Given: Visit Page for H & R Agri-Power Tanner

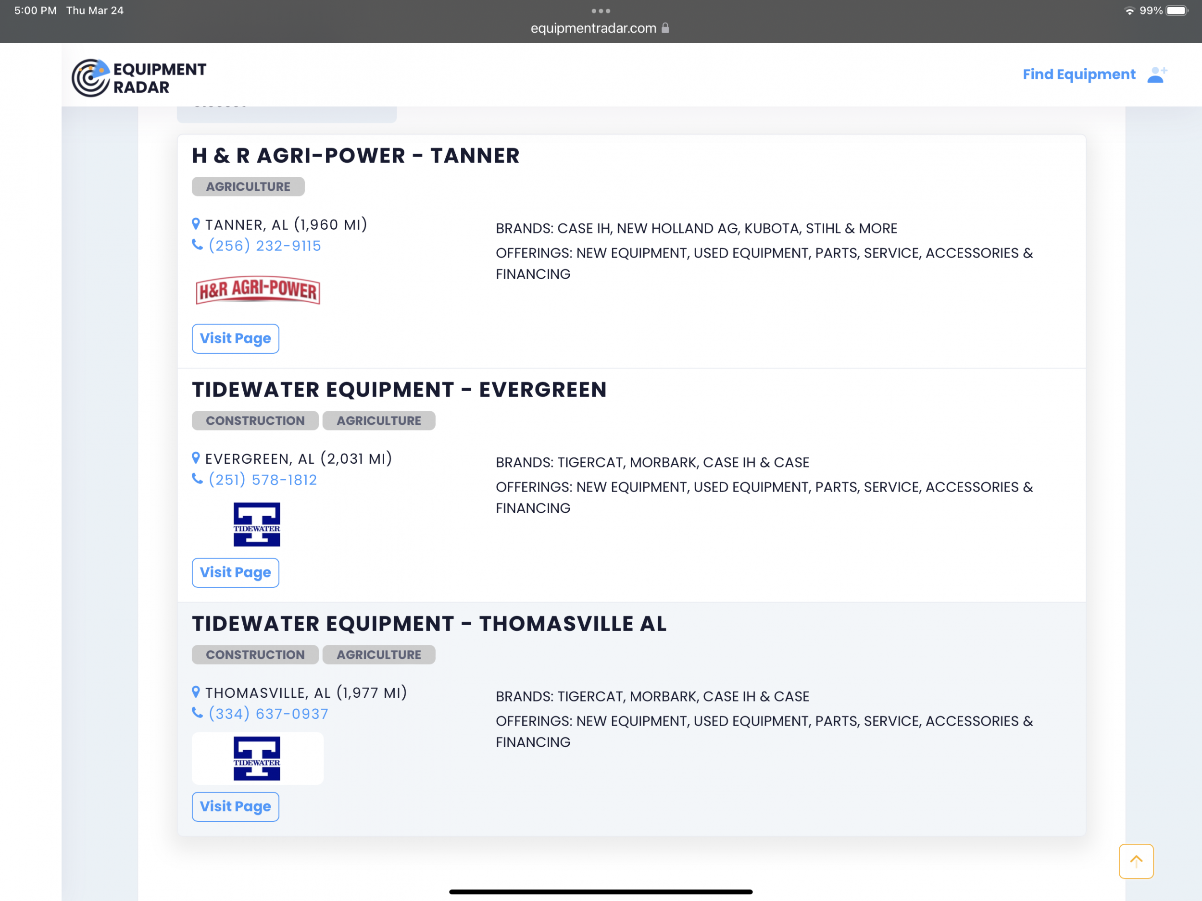Looking at the screenshot, I should (x=235, y=338).
